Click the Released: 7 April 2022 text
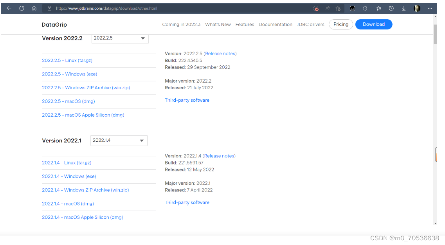The image size is (445, 245). point(189,190)
